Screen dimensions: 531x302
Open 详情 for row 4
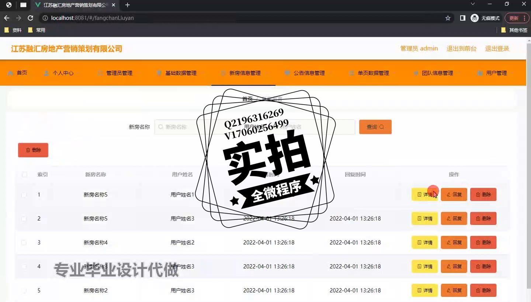[x=425, y=266]
